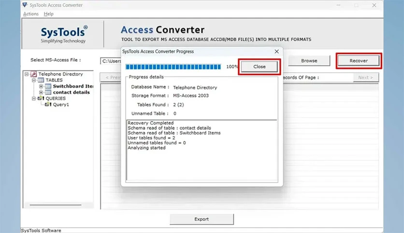Collapse the QUERIES tree node
Viewport: 404px width, 233px height.
coord(34,99)
